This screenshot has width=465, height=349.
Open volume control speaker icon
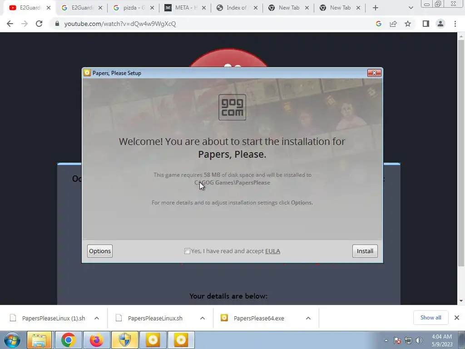click(x=419, y=340)
